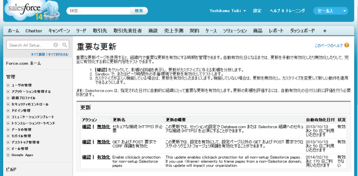The height and width of the screenshot is (176, 358).
Task: Click the info icon in Setup search
Action: point(55,45)
